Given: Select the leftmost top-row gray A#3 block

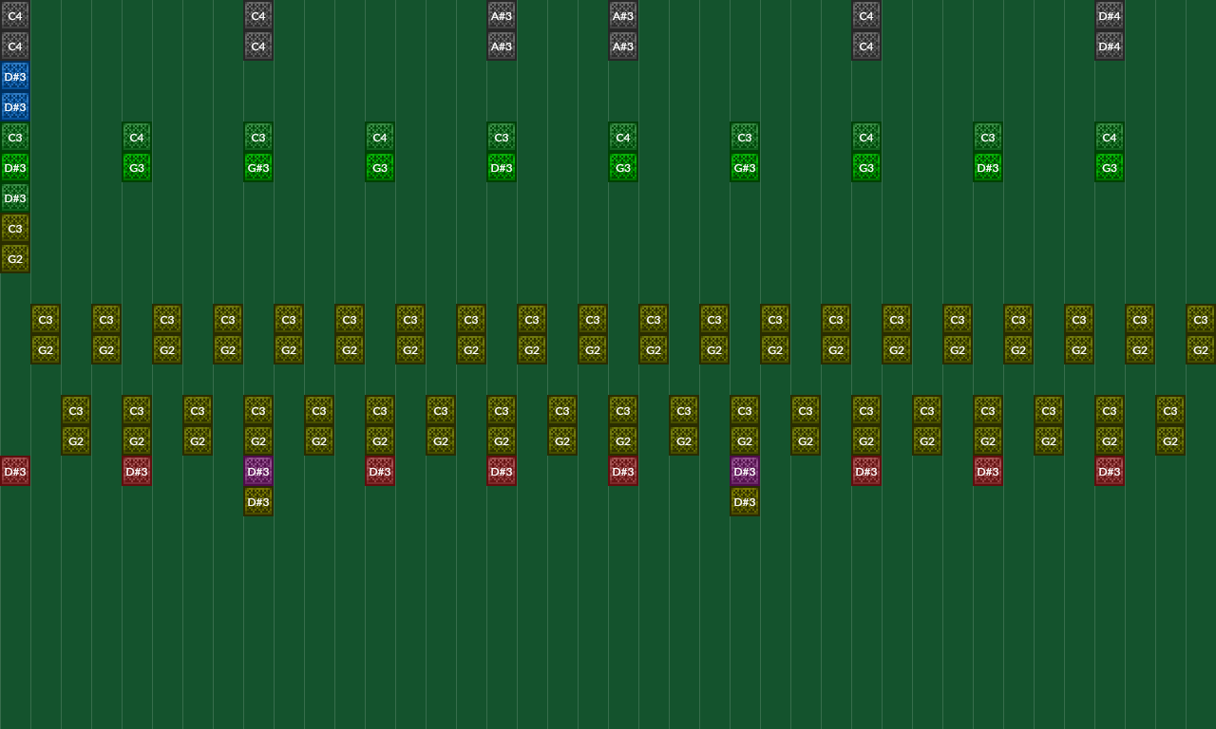Looking at the screenshot, I should pos(502,16).
